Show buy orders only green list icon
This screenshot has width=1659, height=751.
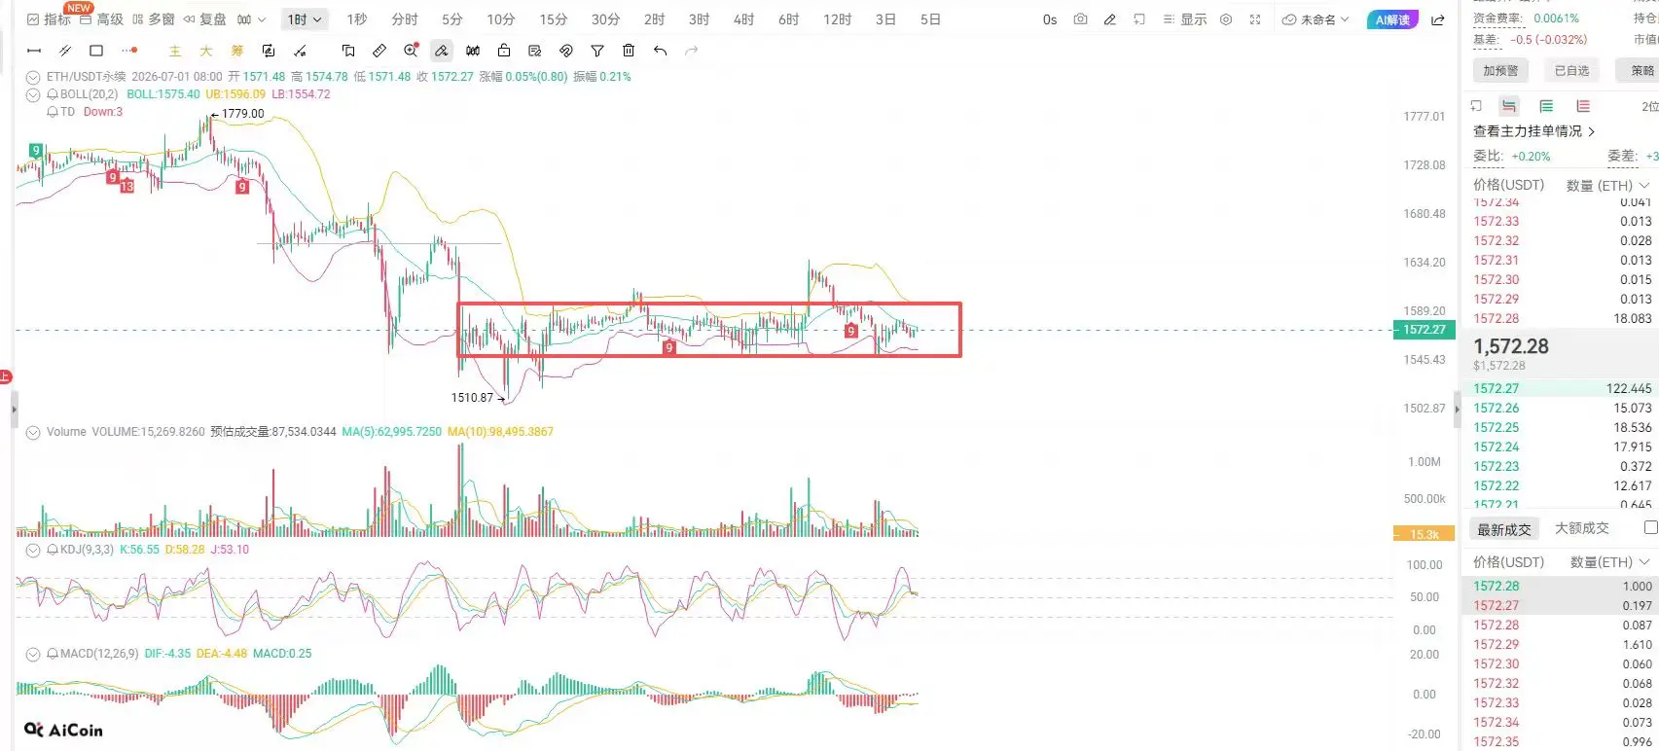click(x=1546, y=106)
